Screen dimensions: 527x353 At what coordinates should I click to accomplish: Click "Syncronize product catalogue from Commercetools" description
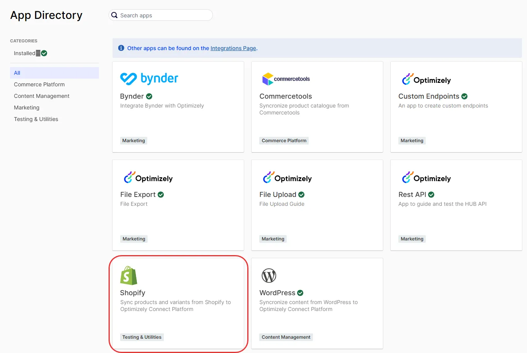point(304,109)
